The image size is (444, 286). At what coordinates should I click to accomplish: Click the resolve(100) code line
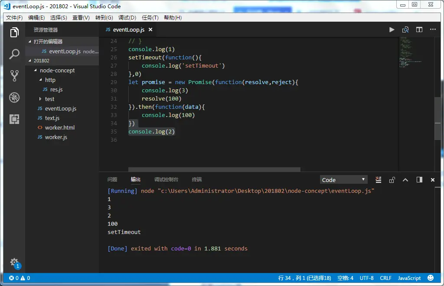[x=161, y=98]
